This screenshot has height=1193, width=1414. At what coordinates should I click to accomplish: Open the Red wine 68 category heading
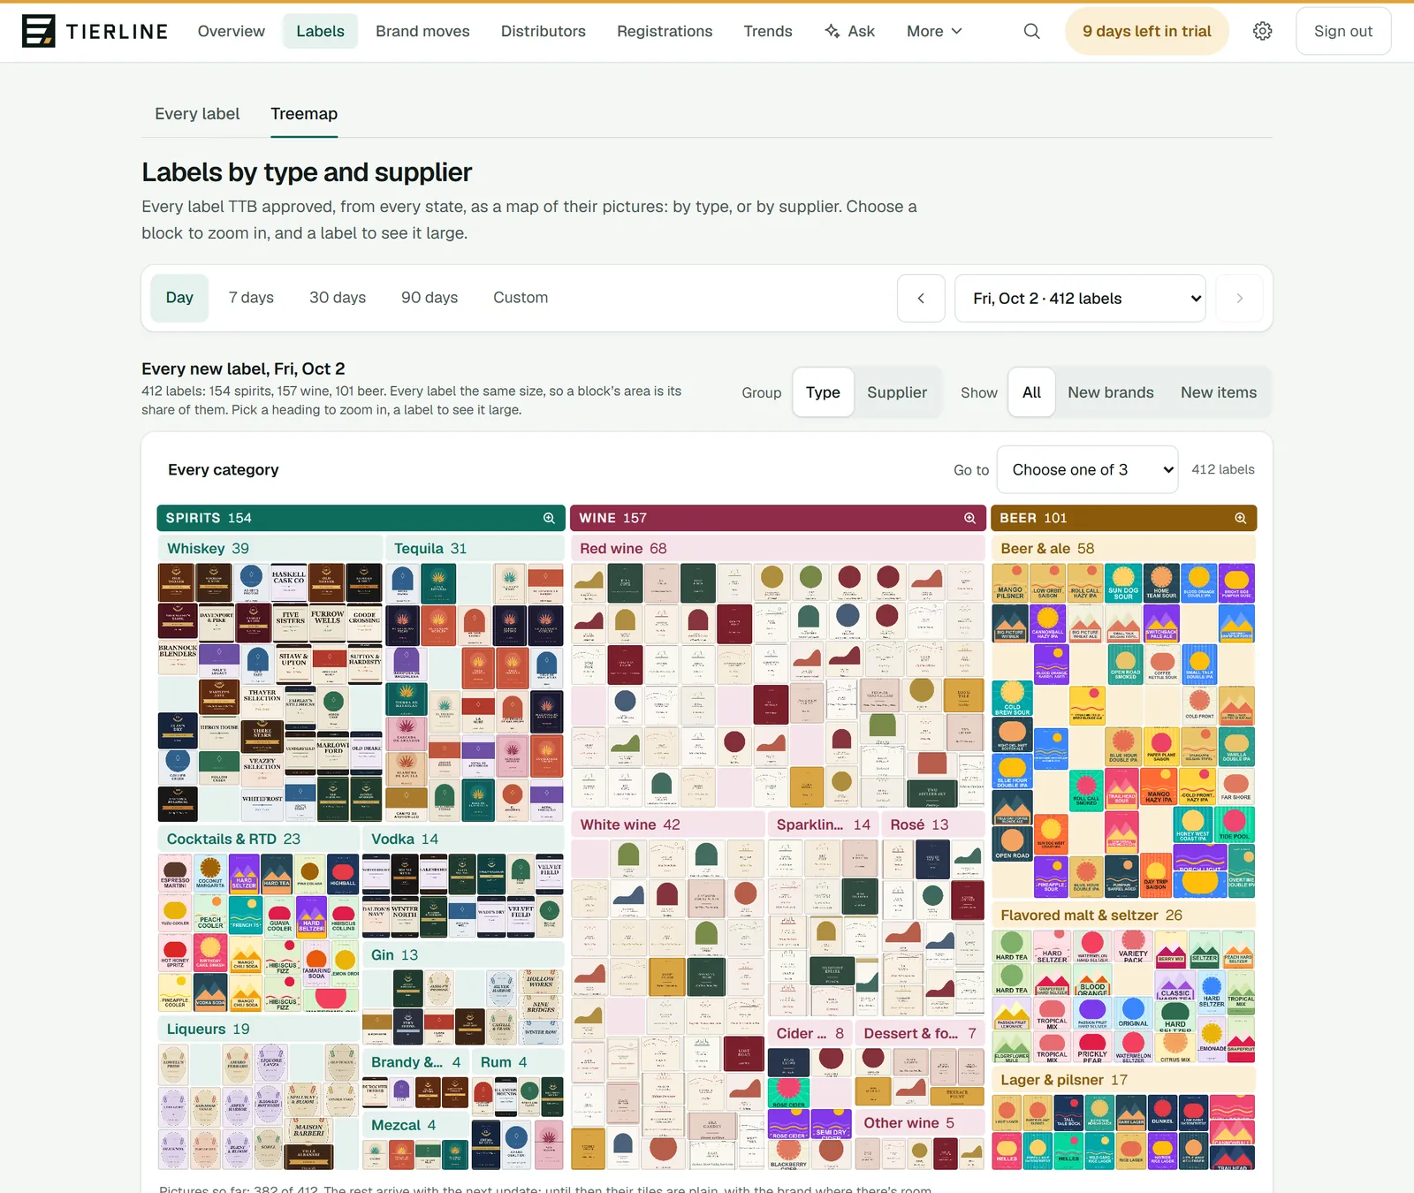(x=778, y=549)
